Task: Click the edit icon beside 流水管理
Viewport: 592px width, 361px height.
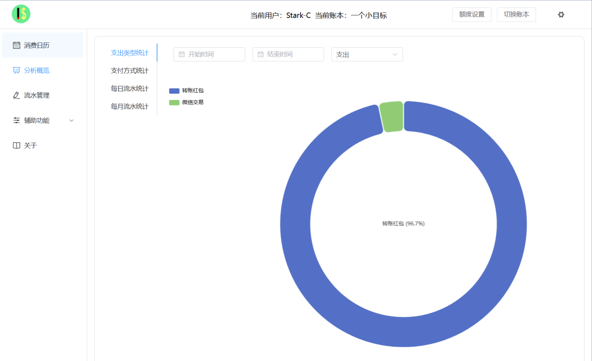Action: (17, 96)
